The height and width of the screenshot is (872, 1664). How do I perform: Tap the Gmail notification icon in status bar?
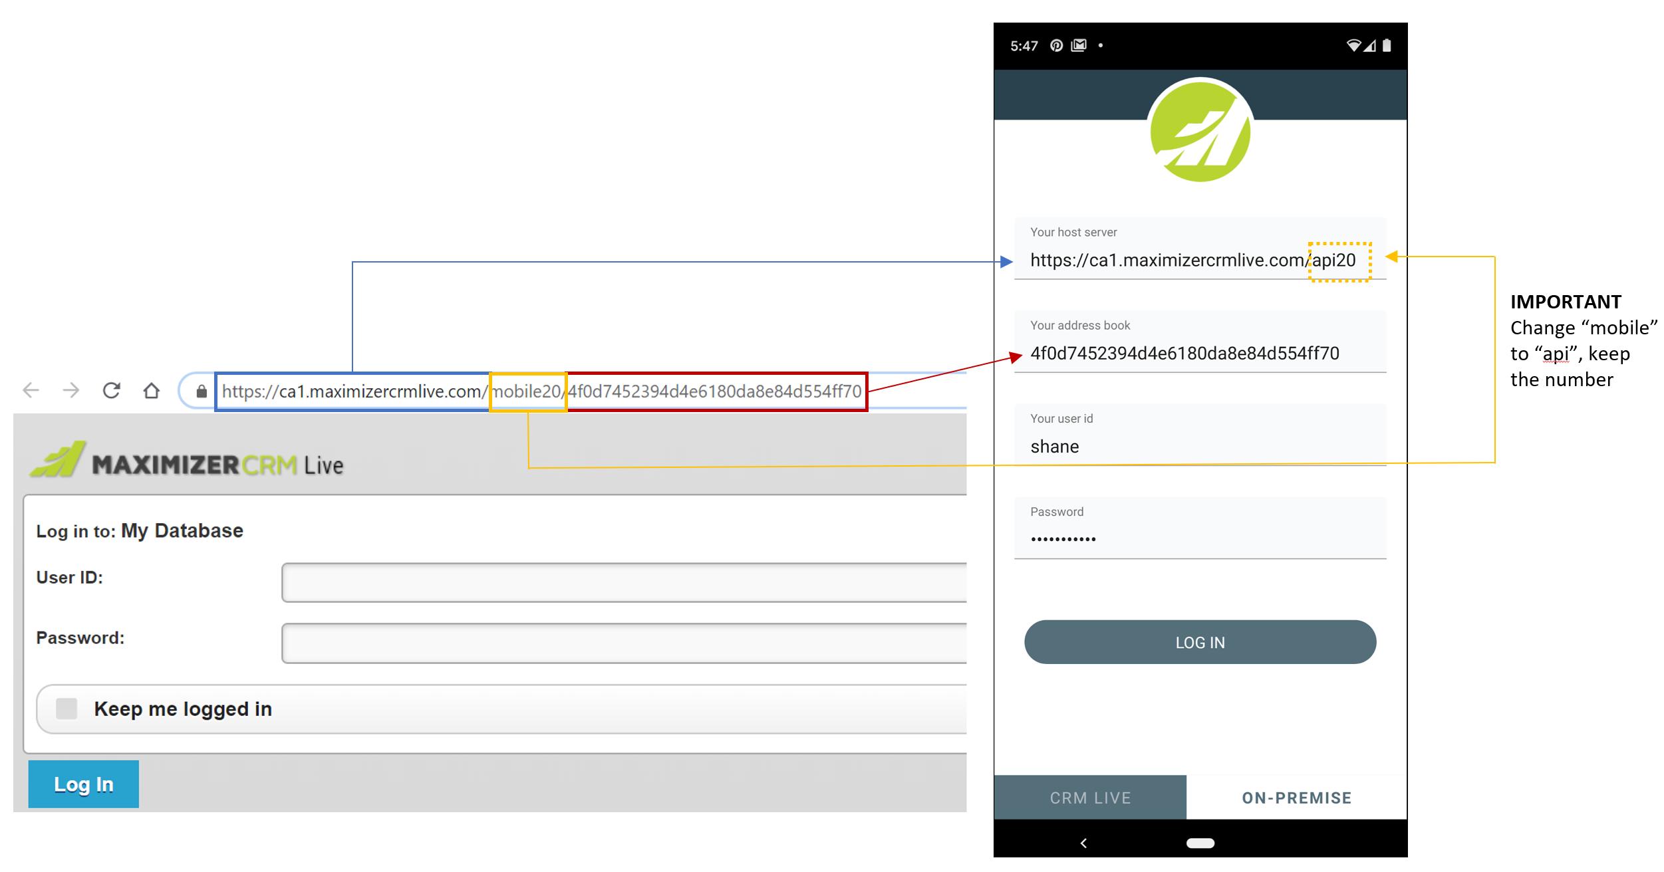coord(1079,45)
